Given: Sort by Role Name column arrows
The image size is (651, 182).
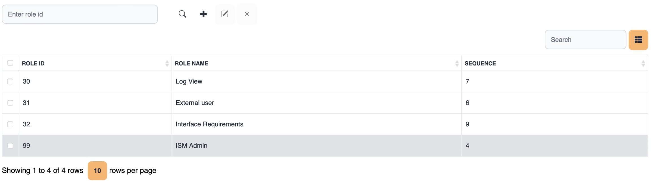Looking at the screenshot, I should 457,63.
